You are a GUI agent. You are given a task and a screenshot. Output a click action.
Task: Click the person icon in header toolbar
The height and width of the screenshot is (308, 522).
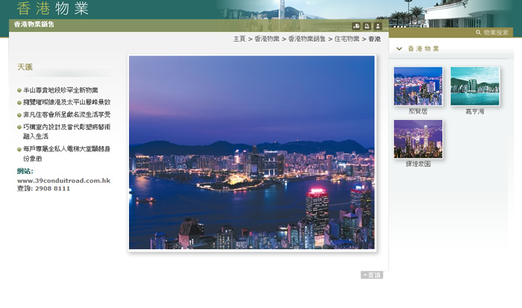pyautogui.click(x=377, y=25)
